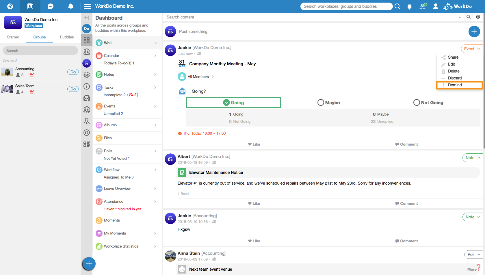Expand the Polls row arrow
Image resolution: width=485 pixels, height=275 pixels.
pos(155,151)
